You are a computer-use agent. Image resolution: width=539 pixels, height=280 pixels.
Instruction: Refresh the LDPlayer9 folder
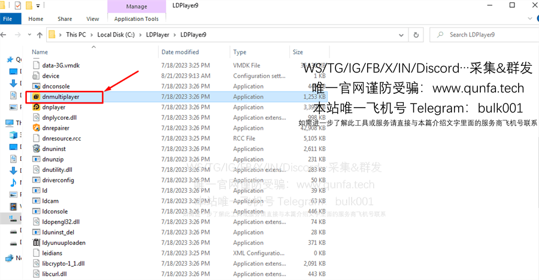click(416, 35)
